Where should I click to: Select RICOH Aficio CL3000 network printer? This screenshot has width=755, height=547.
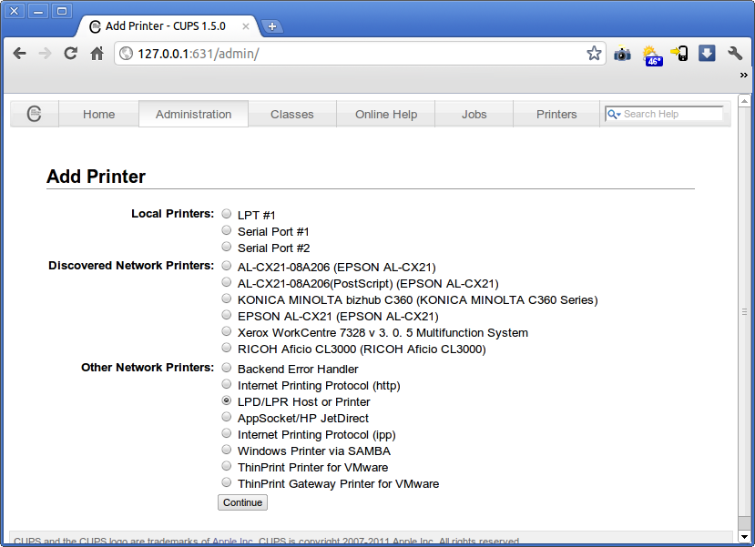(x=227, y=348)
